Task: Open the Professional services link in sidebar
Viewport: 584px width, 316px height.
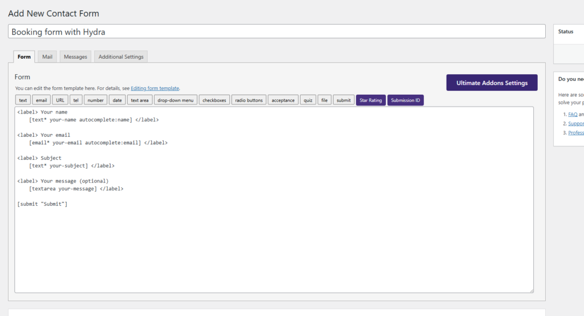Action: [576, 133]
